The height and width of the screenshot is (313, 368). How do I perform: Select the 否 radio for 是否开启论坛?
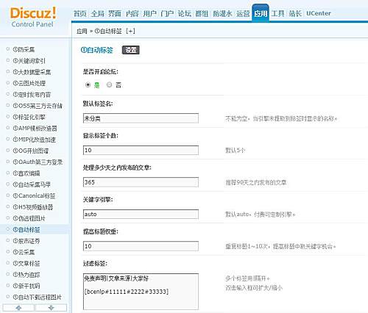109,84
